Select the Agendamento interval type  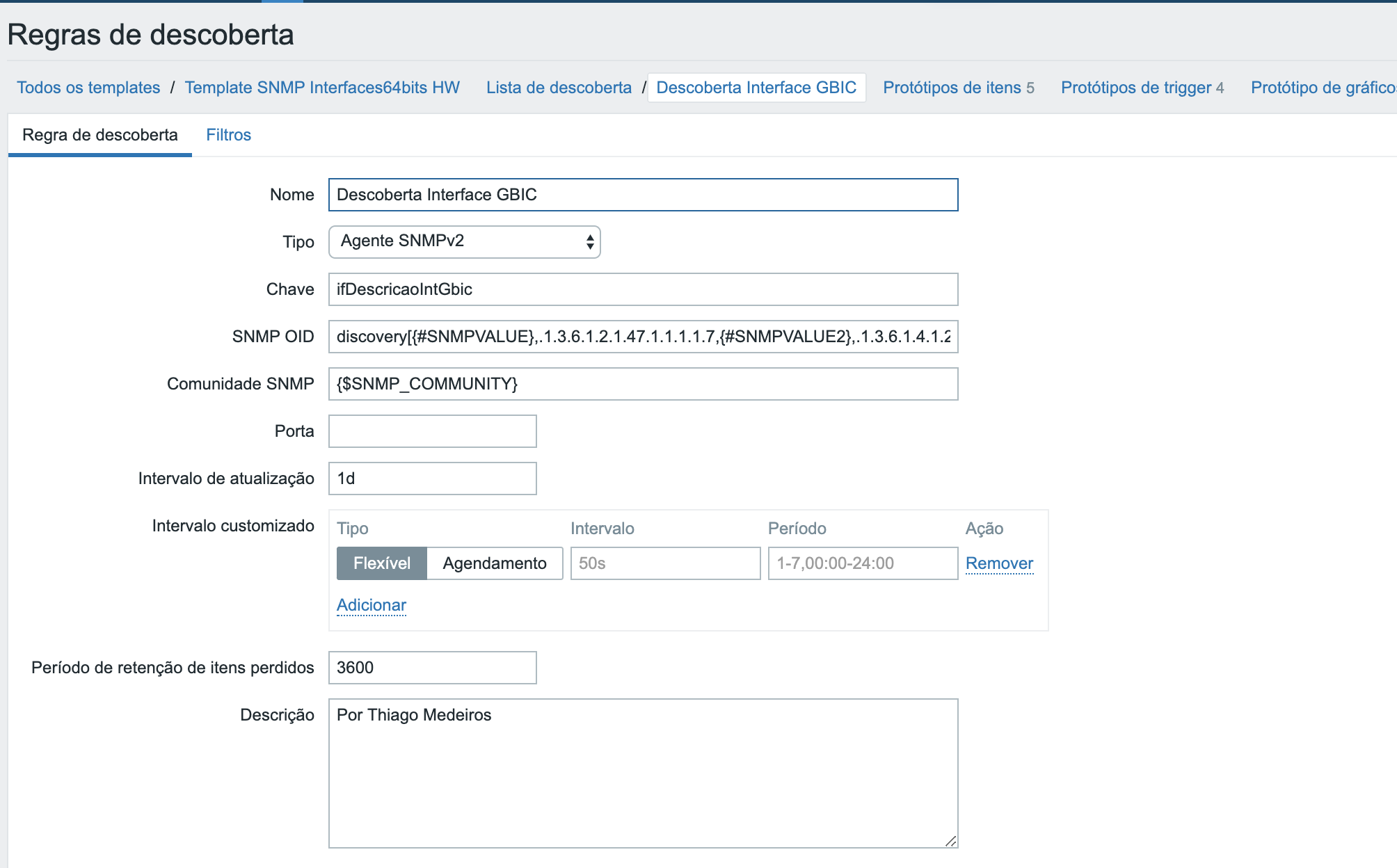pos(495,563)
